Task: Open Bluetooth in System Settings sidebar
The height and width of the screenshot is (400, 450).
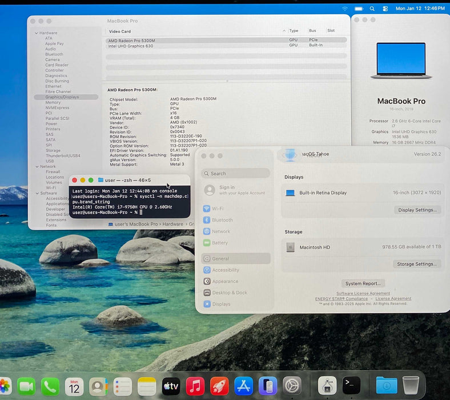Action: click(x=218, y=220)
